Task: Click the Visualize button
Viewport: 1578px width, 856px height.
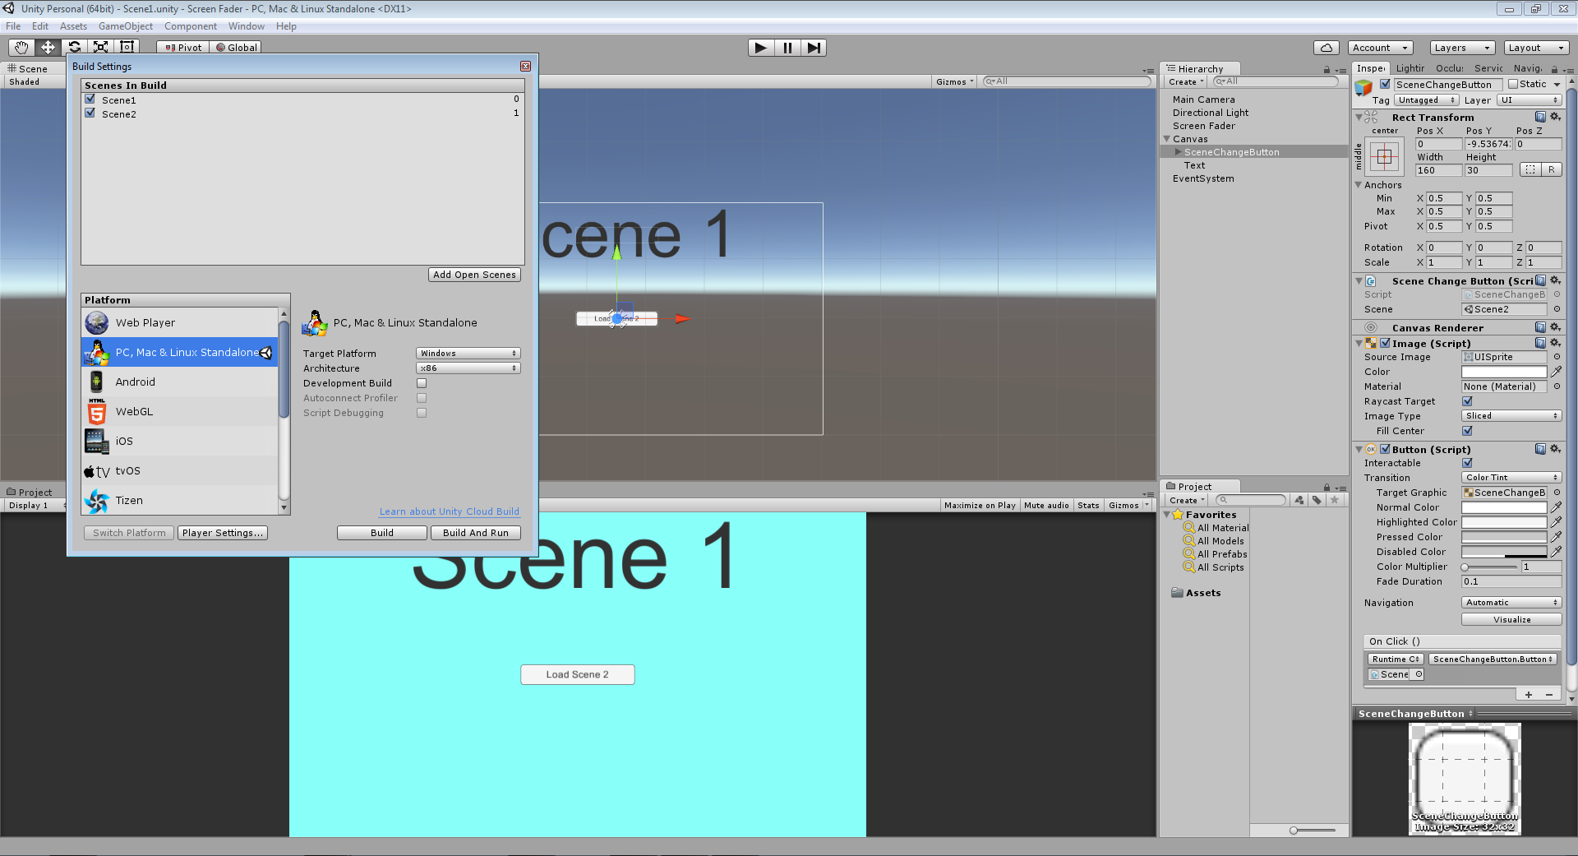Action: [1511, 620]
